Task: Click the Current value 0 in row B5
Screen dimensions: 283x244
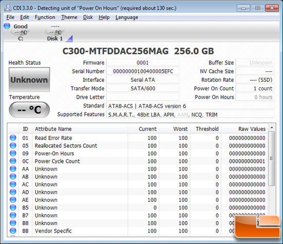Action: pos(155,208)
